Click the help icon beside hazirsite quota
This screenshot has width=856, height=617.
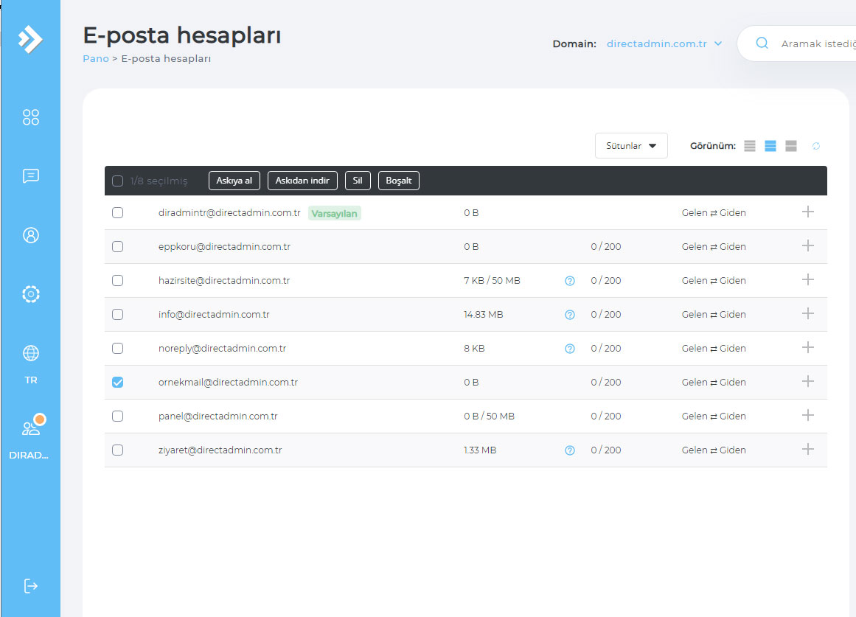point(569,281)
